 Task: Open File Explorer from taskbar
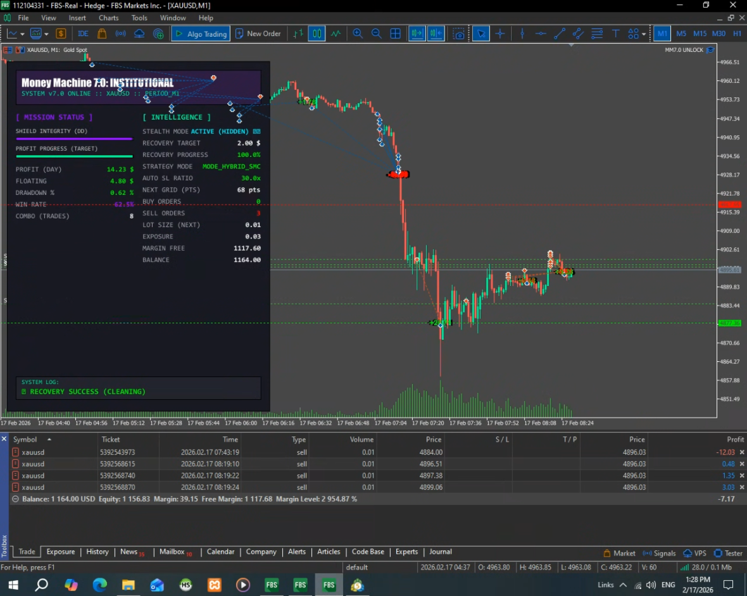(128, 585)
